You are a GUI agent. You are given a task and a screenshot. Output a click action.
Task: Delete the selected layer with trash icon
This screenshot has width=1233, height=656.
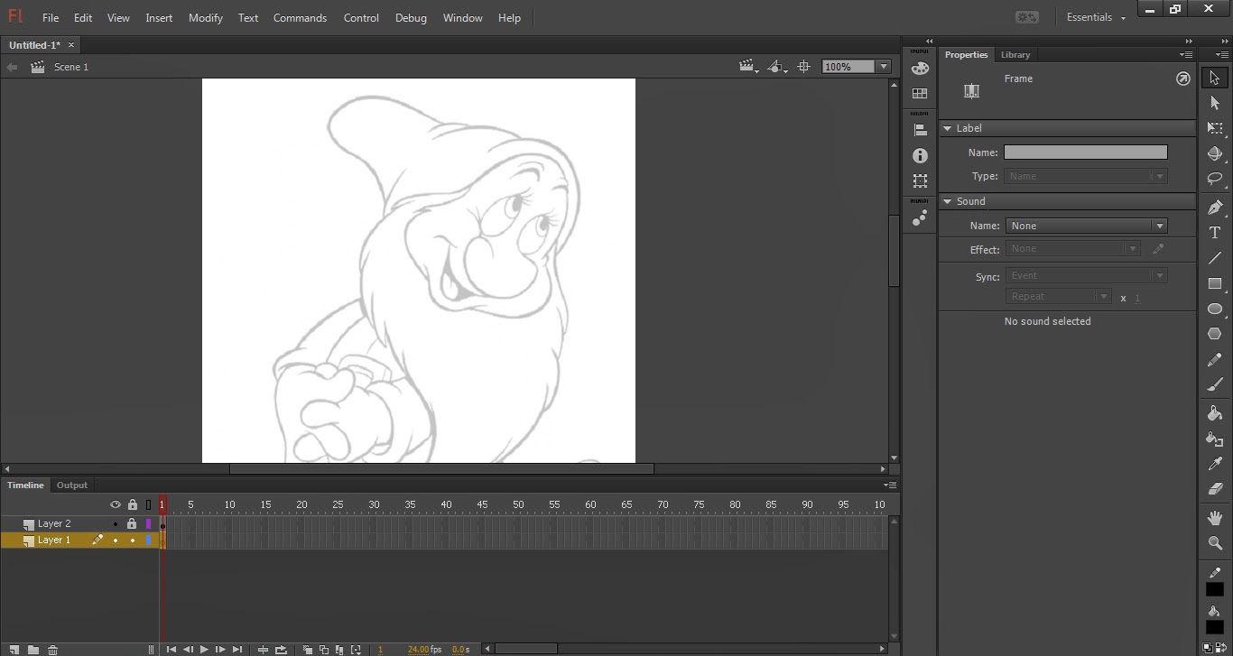pos(53,650)
